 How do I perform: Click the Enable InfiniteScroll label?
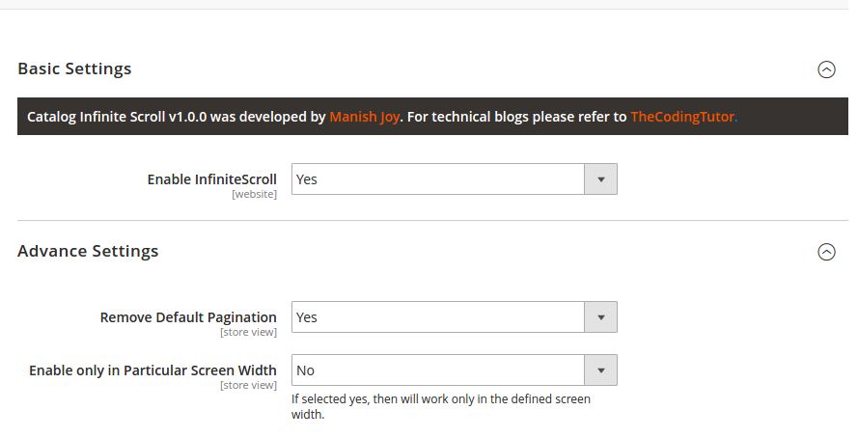pos(211,179)
